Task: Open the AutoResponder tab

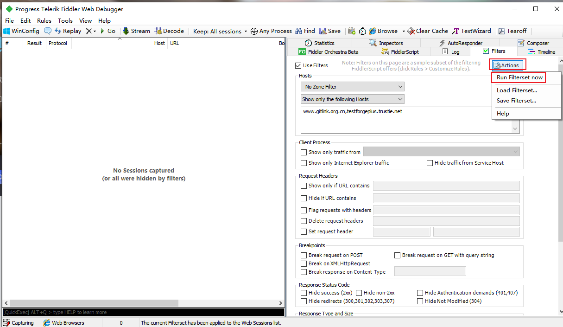Action: (x=461, y=43)
